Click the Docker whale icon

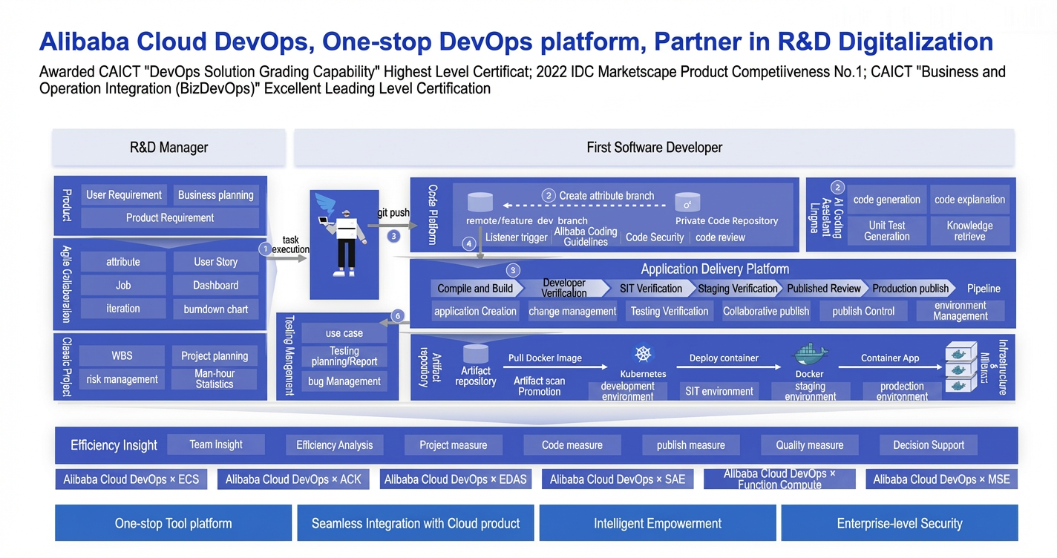[x=810, y=353]
